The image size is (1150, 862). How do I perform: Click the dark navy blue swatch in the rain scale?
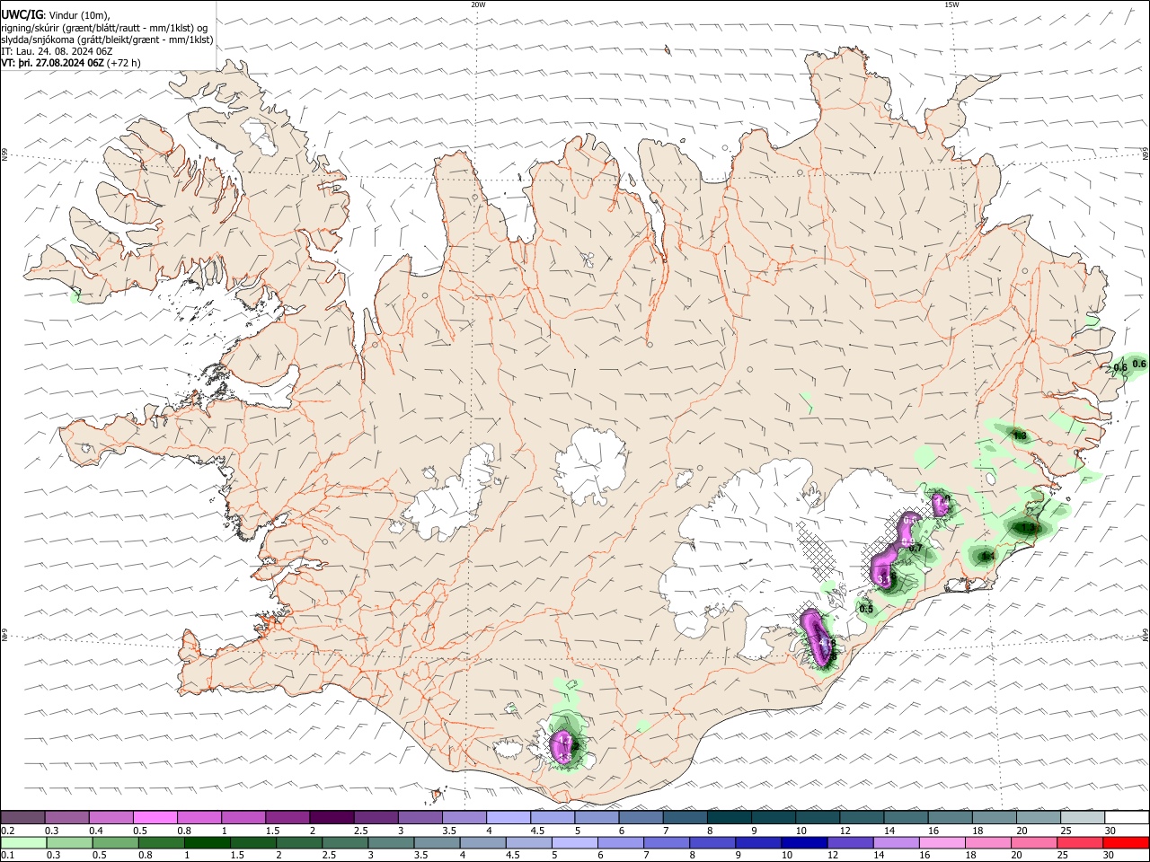[804, 843]
